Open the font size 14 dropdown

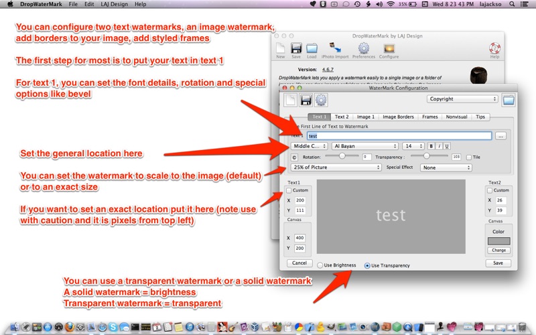pos(413,146)
